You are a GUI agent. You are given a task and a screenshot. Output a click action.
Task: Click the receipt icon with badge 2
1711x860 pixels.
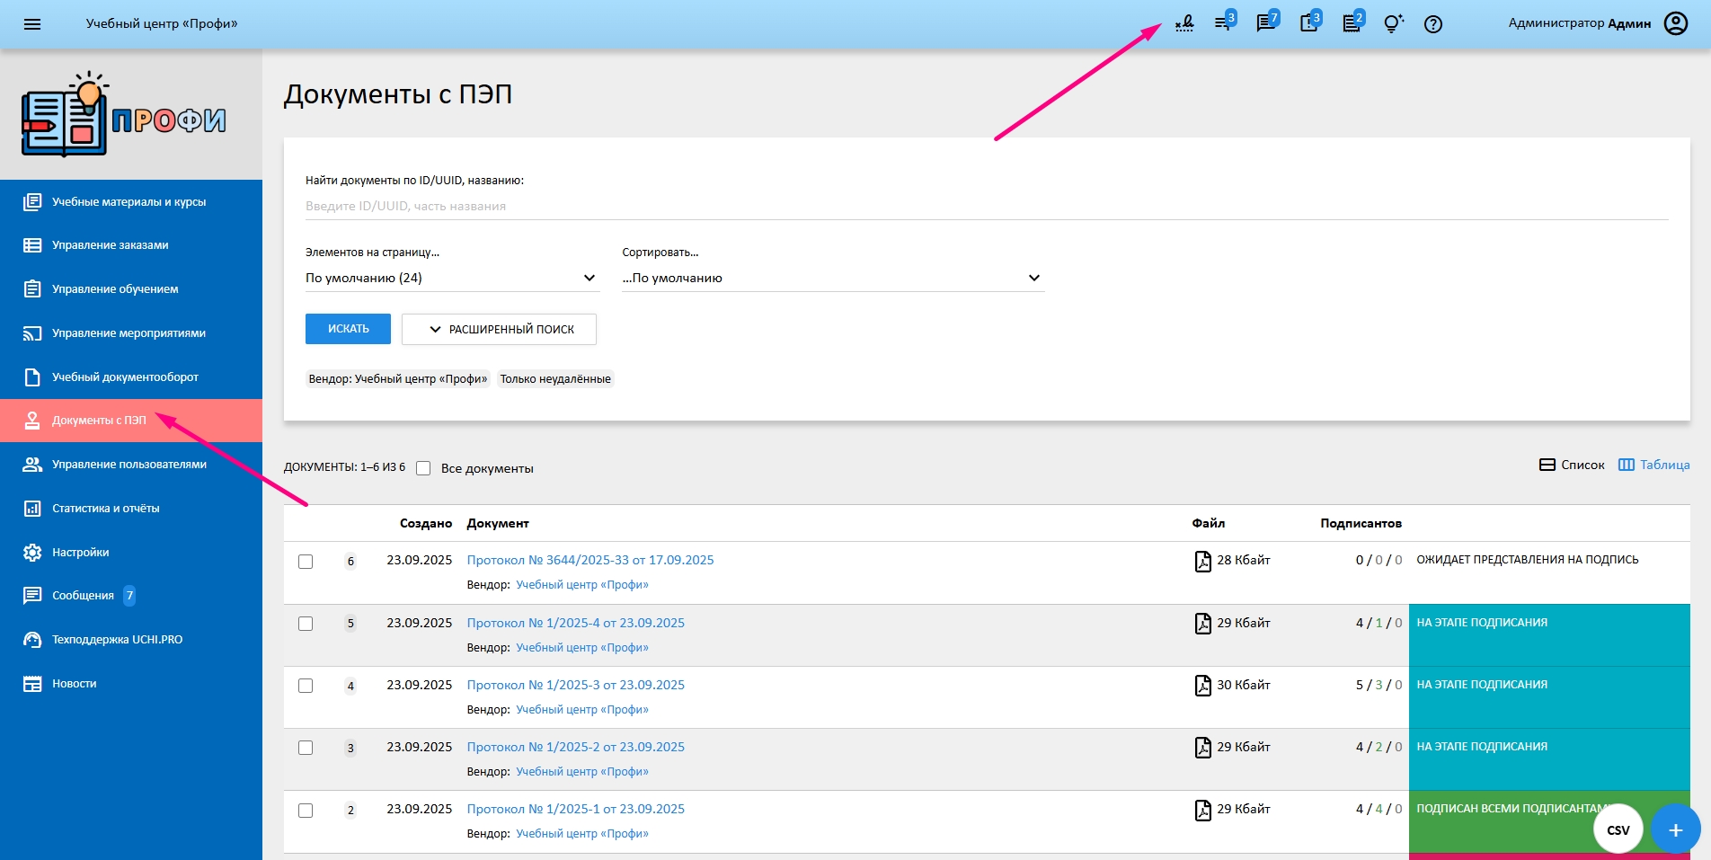click(x=1351, y=23)
